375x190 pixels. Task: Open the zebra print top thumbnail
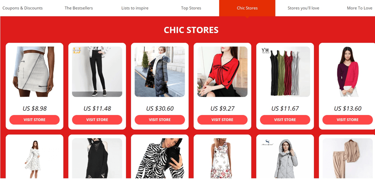point(160,158)
